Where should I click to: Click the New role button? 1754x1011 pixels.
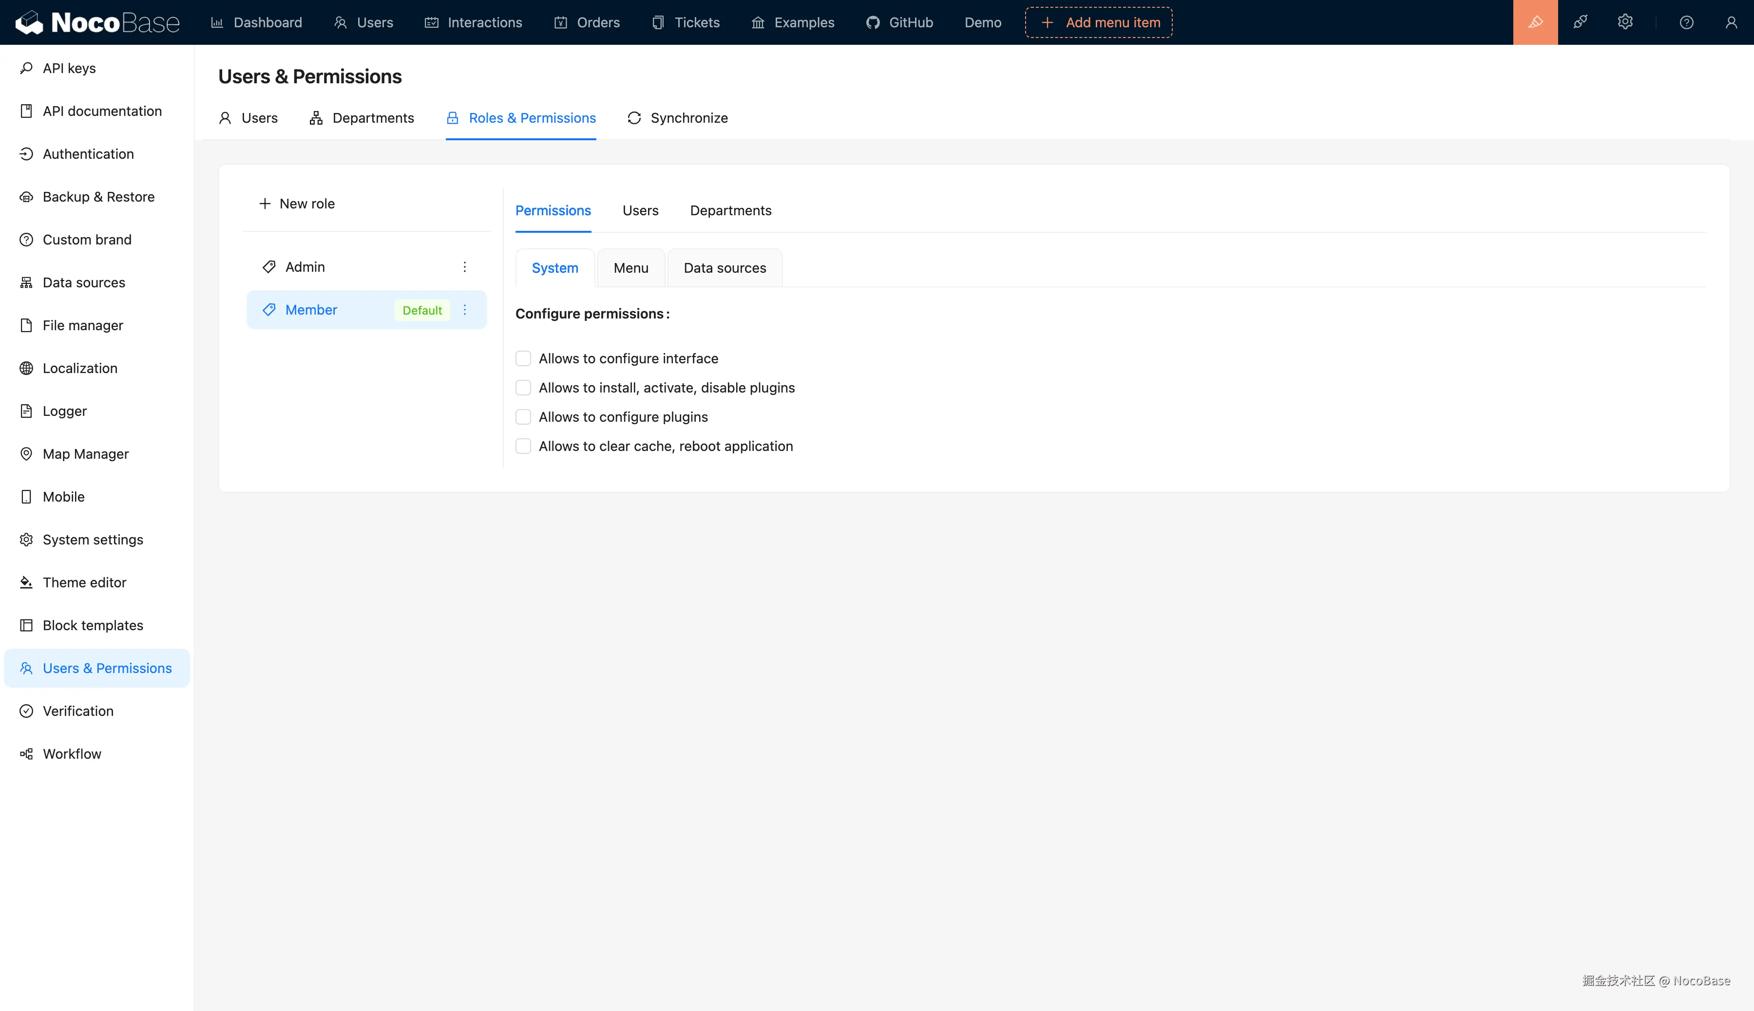297,204
